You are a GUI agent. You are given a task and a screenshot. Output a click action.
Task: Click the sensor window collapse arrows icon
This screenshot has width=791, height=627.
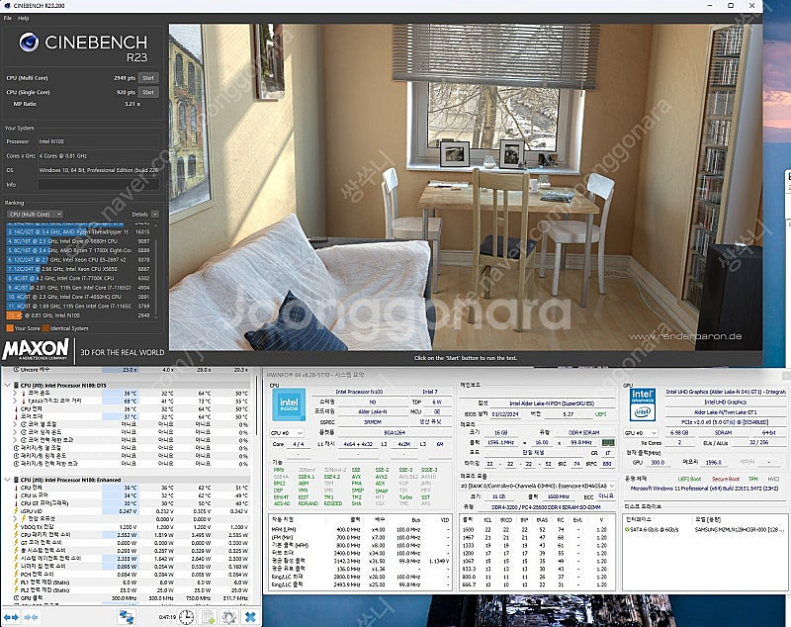tap(31, 617)
